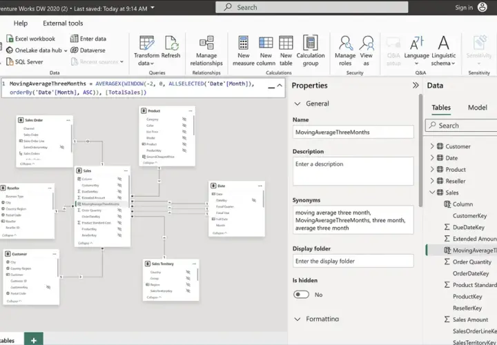Viewport: 497px width, 345px height.
Task: Open Manage roles
Action: (x=345, y=50)
